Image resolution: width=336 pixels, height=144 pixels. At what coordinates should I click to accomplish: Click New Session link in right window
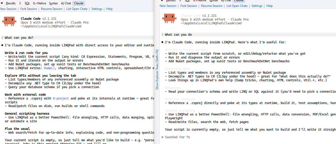pyautogui.click(x=168, y=6)
